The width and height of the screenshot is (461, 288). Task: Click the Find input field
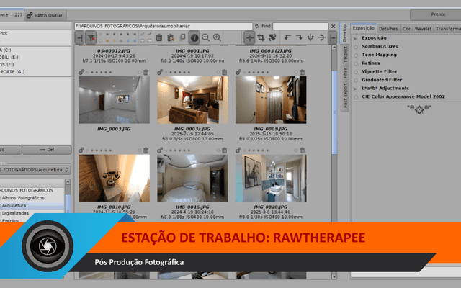click(x=300, y=26)
